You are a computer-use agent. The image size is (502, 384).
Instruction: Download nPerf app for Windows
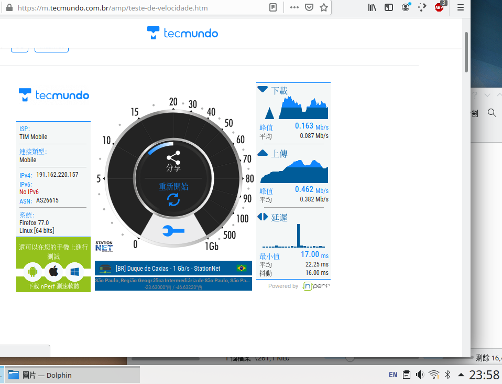(74, 272)
